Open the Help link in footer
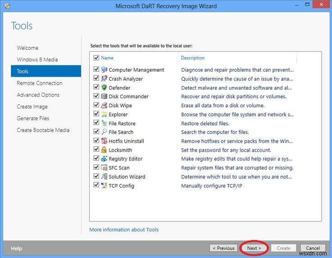The width and height of the screenshot is (332, 258). point(16,249)
